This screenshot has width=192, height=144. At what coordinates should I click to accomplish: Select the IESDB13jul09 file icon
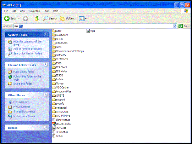click(x=54, y=123)
